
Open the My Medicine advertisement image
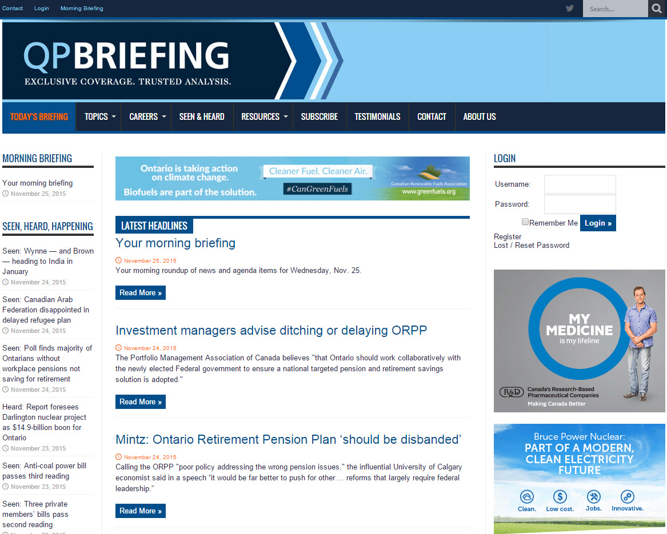click(579, 341)
